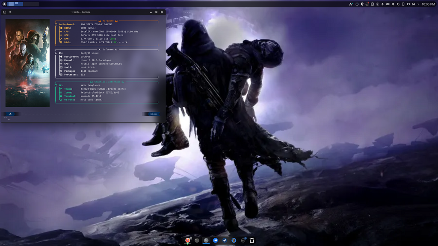Open the volume speaker tray icon

pos(388,4)
